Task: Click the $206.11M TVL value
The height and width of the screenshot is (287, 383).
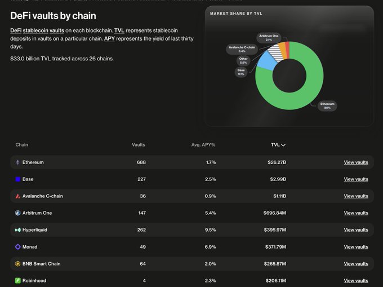Action: tap(275, 281)
